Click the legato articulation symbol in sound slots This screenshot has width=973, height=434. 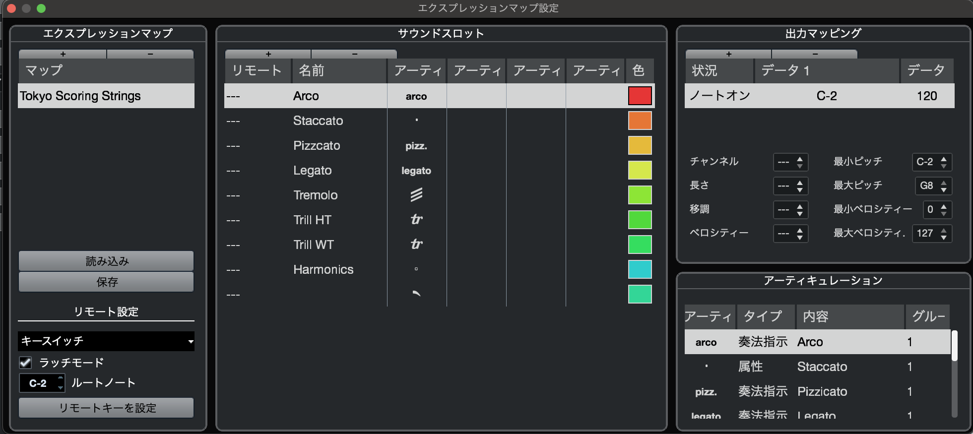[416, 171]
